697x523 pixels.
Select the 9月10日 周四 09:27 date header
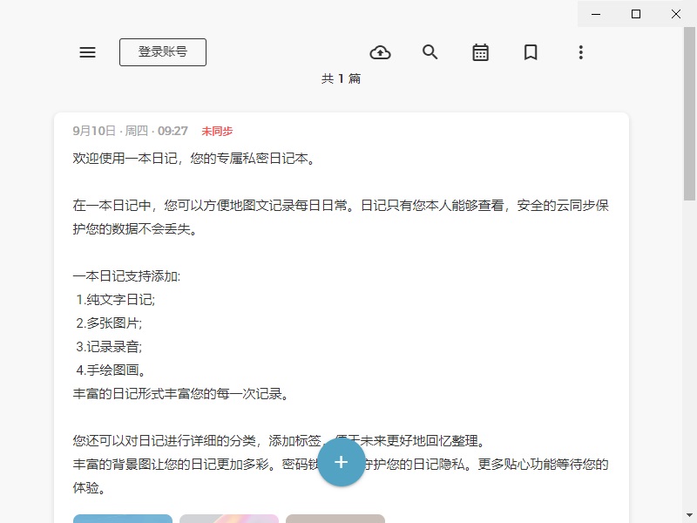(x=130, y=131)
